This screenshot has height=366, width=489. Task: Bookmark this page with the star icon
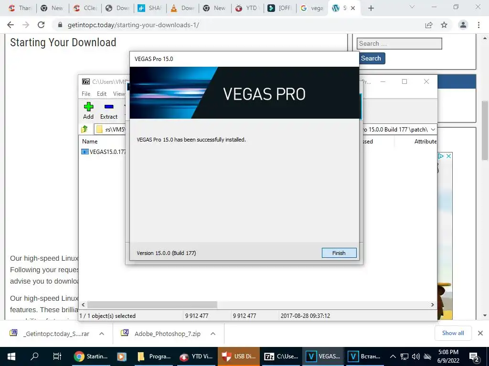(x=444, y=25)
